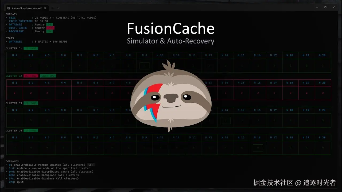Image resolution: width=342 pixels, height=192 pixels.
Task: Click the red status badge beside CLUSTER C2
Action: [x=31, y=76]
